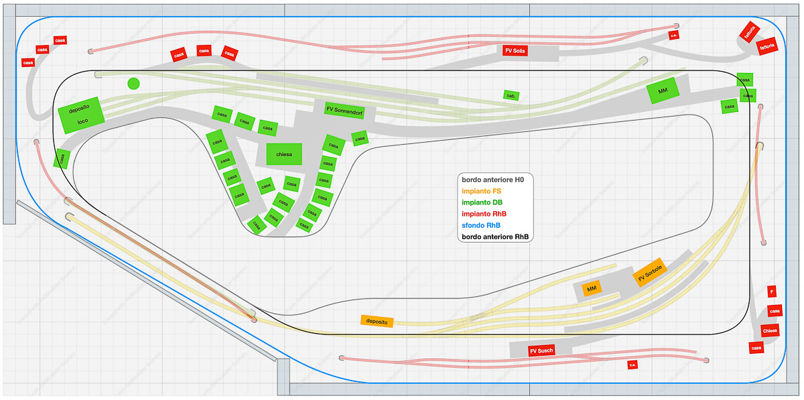Select 'sfondo RhB' in the legend

coord(481,225)
